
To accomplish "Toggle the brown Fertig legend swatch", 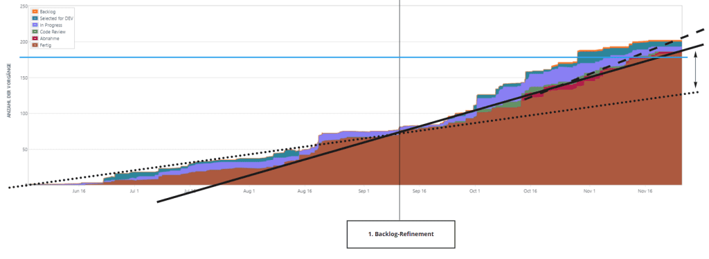I will coord(35,45).
